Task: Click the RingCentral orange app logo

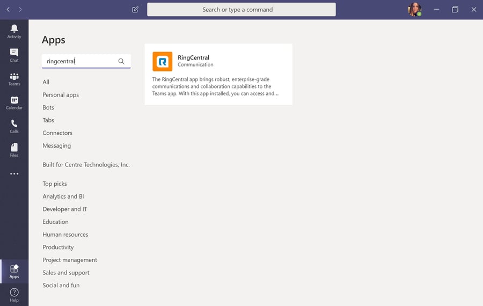Action: 162,61
